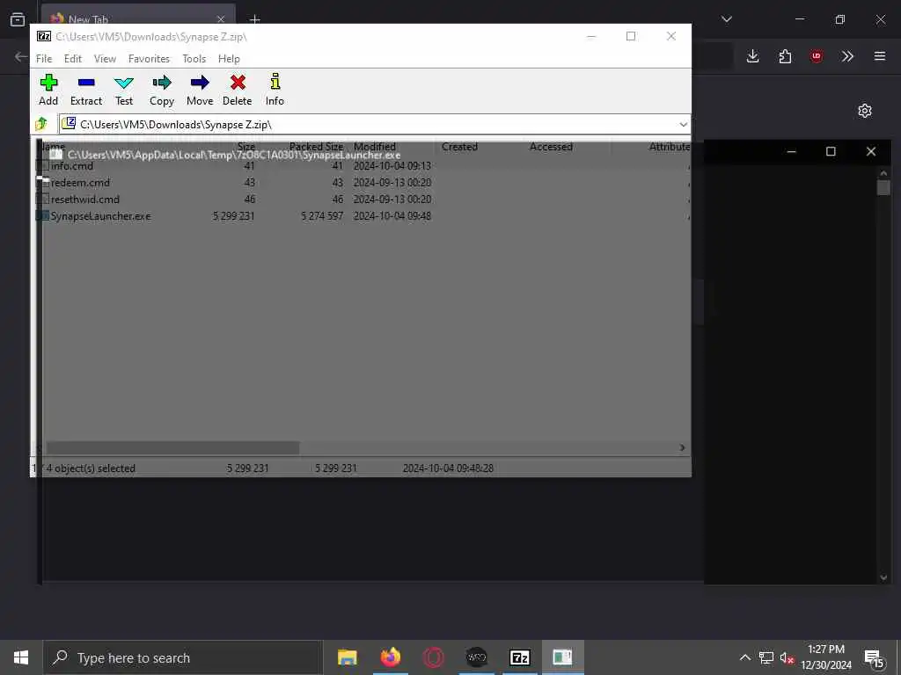Open the File menu
This screenshot has width=901, height=675.
(x=44, y=59)
